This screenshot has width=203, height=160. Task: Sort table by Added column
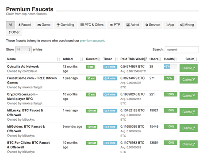point(73,59)
